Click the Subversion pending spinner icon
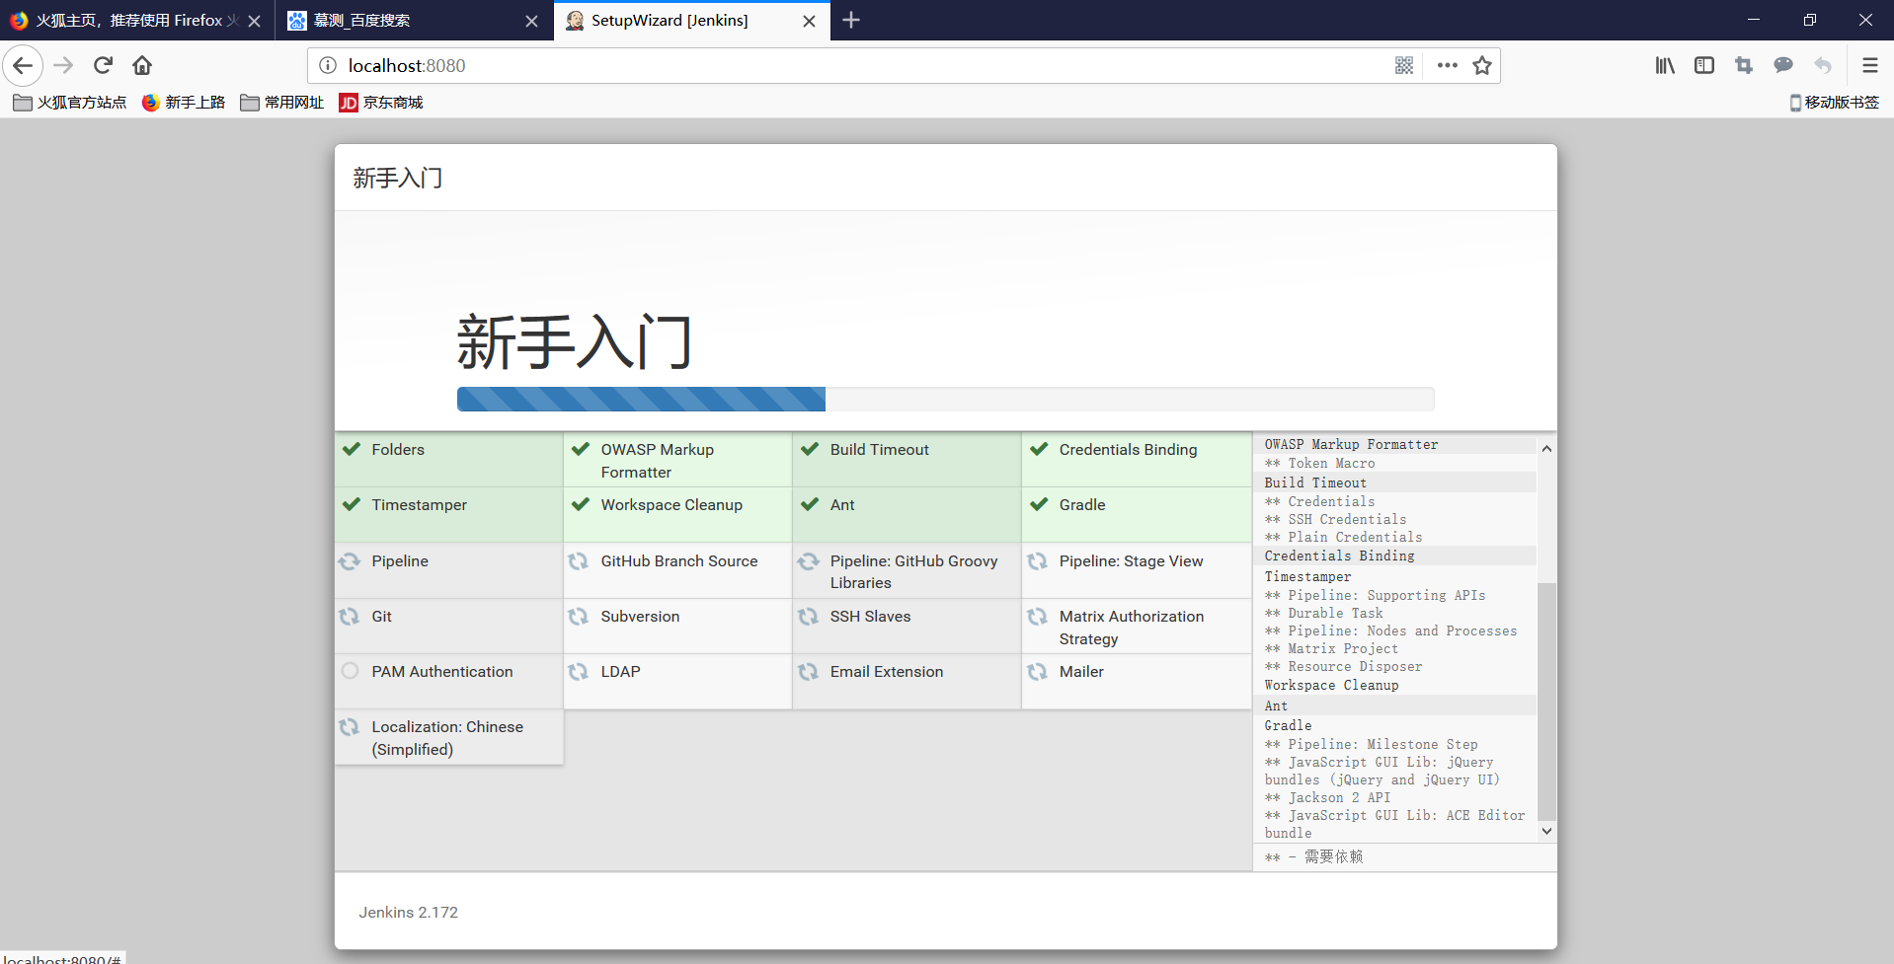The image size is (1894, 964). 579,617
